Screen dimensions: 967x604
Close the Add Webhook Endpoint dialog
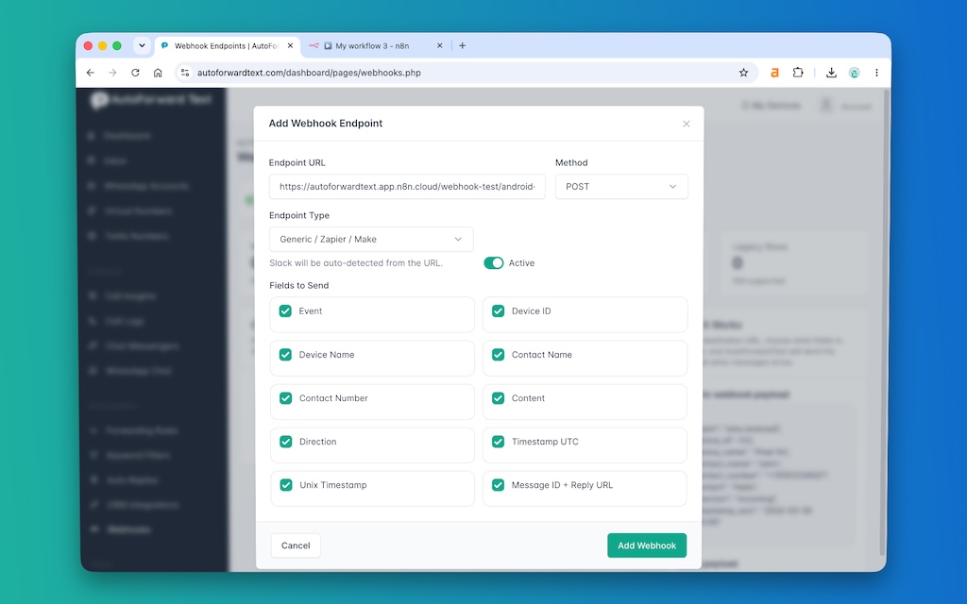click(x=687, y=124)
